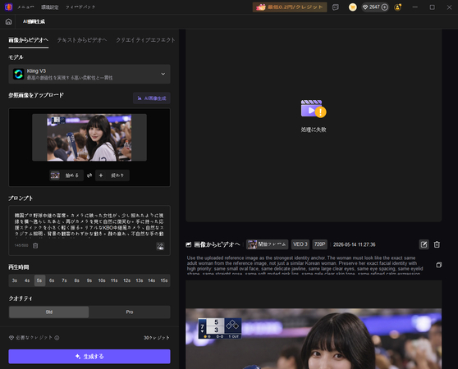This screenshot has width=458, height=369.
Task: Select 14s duration
Action: click(152, 280)
